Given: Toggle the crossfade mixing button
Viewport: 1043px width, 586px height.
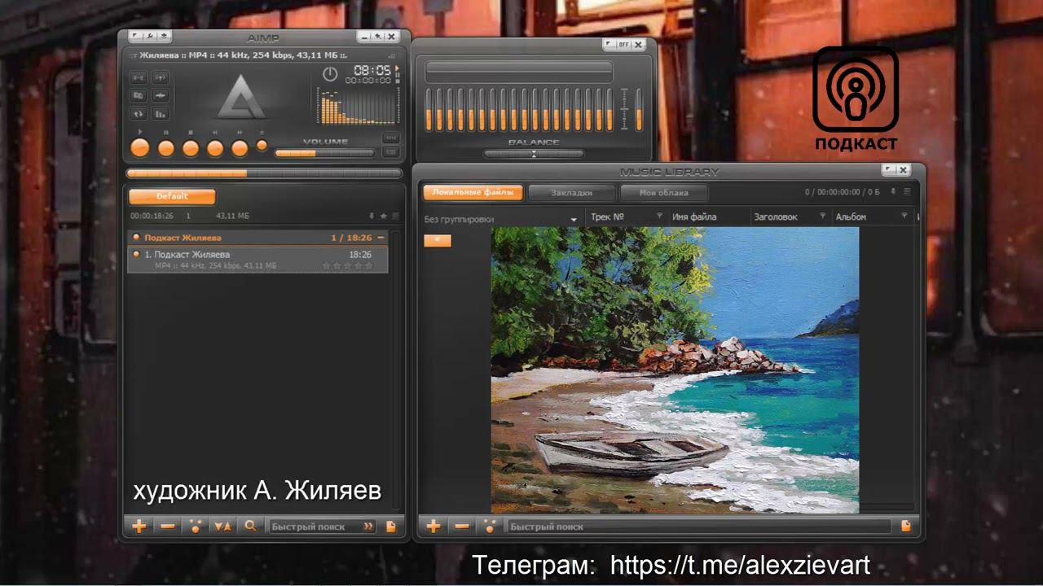Looking at the screenshot, I should [161, 78].
